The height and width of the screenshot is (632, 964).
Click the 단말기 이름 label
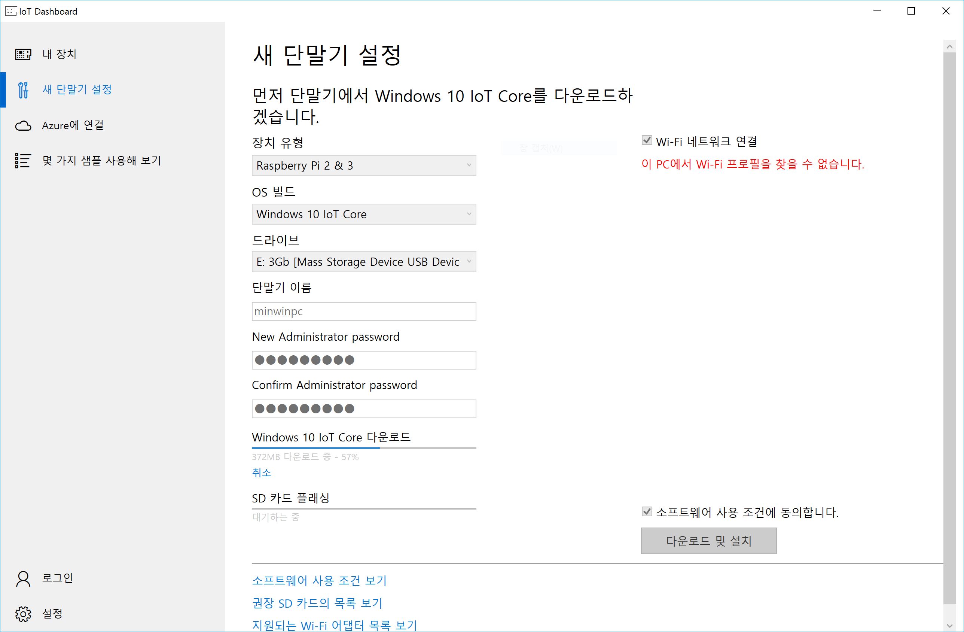(282, 288)
